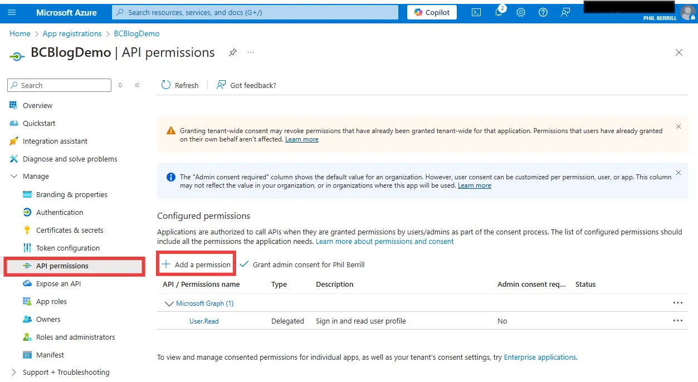Click the Admin consent required column header
Viewport: 698px width, 382px height.
(531, 284)
